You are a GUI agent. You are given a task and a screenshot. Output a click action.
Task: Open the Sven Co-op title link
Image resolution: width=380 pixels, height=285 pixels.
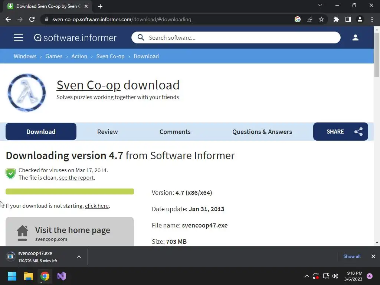(88, 85)
